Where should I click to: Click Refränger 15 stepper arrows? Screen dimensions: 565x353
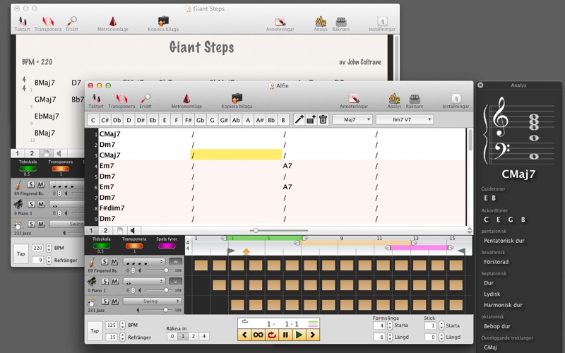click(x=122, y=337)
